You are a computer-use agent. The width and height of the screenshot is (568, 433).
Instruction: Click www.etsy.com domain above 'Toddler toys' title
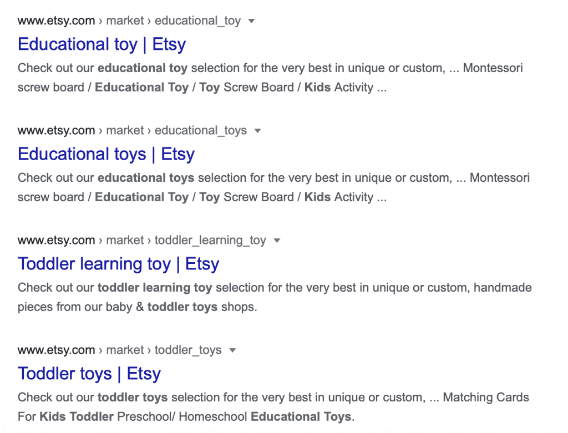click(56, 350)
